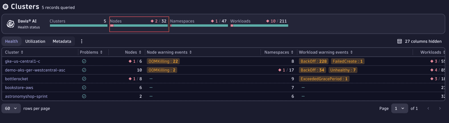Image resolution: width=449 pixels, height=123 pixels.
Task: Click ExceededGracePeriod : 1 event badge
Action: pyautogui.click(x=324, y=79)
